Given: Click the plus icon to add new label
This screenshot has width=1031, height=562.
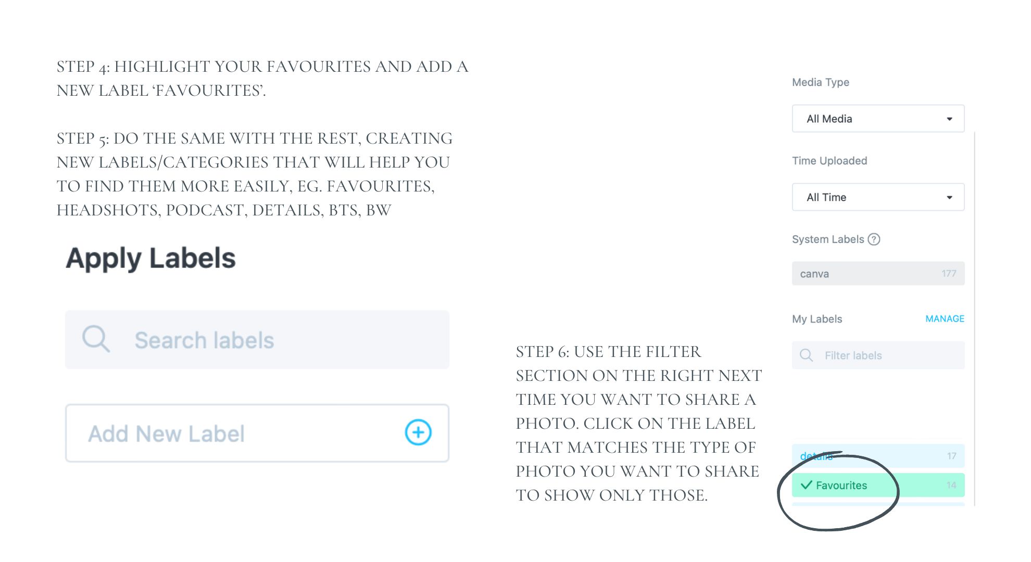Looking at the screenshot, I should click(x=418, y=432).
